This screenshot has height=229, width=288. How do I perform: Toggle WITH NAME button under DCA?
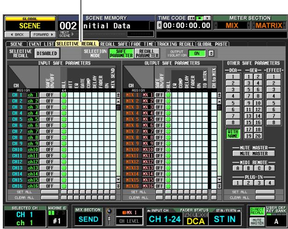(233, 134)
